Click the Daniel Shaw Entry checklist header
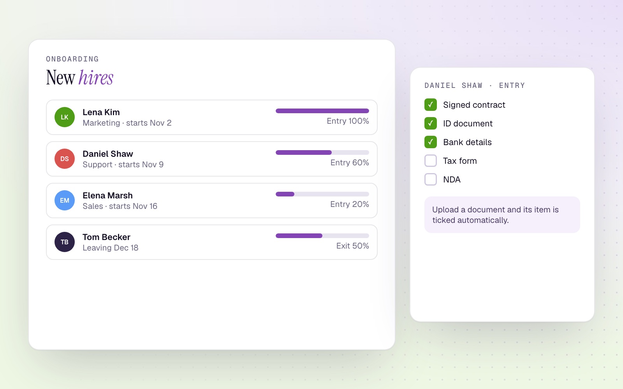Viewport: 623px width, 389px height. coord(475,86)
